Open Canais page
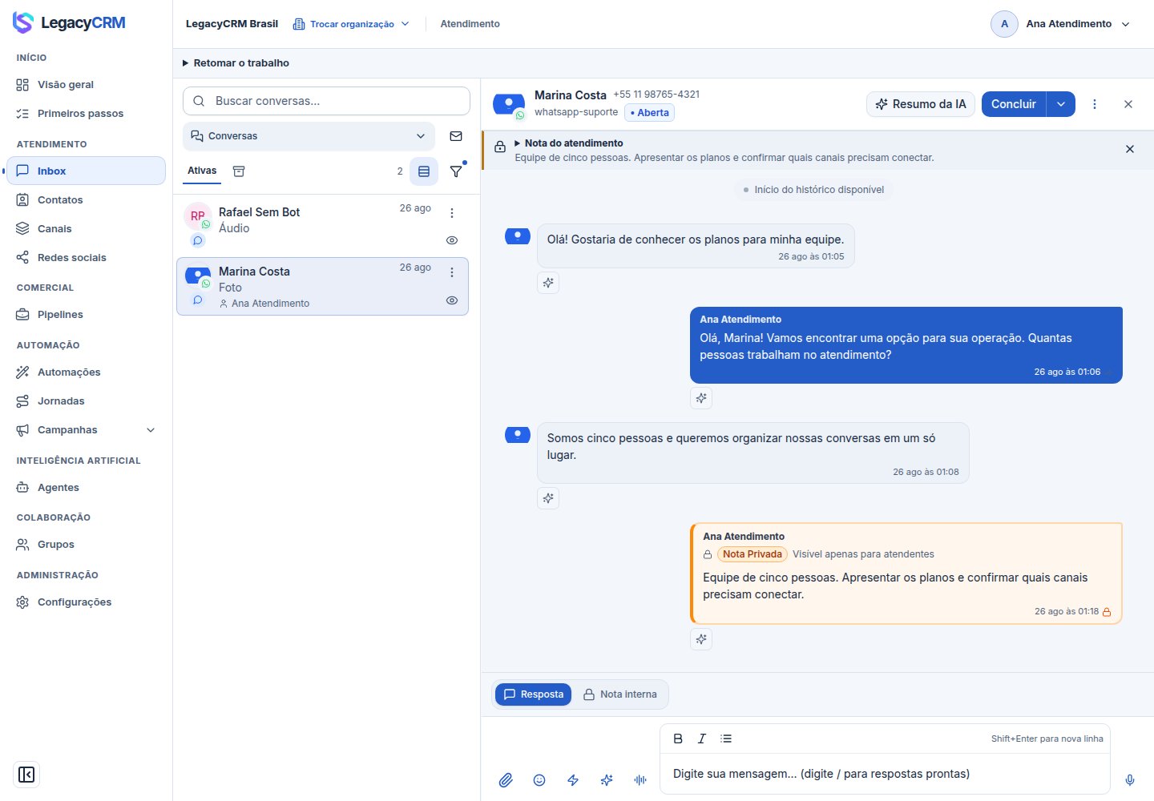The height and width of the screenshot is (801, 1154). coord(86,229)
